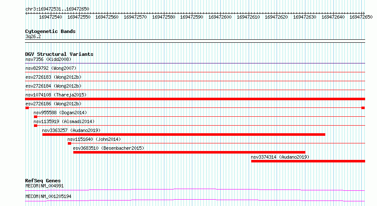This screenshot has height=206, width=377.
Task: Open variant nsv829792 (Wong2007)
Action: point(51,68)
